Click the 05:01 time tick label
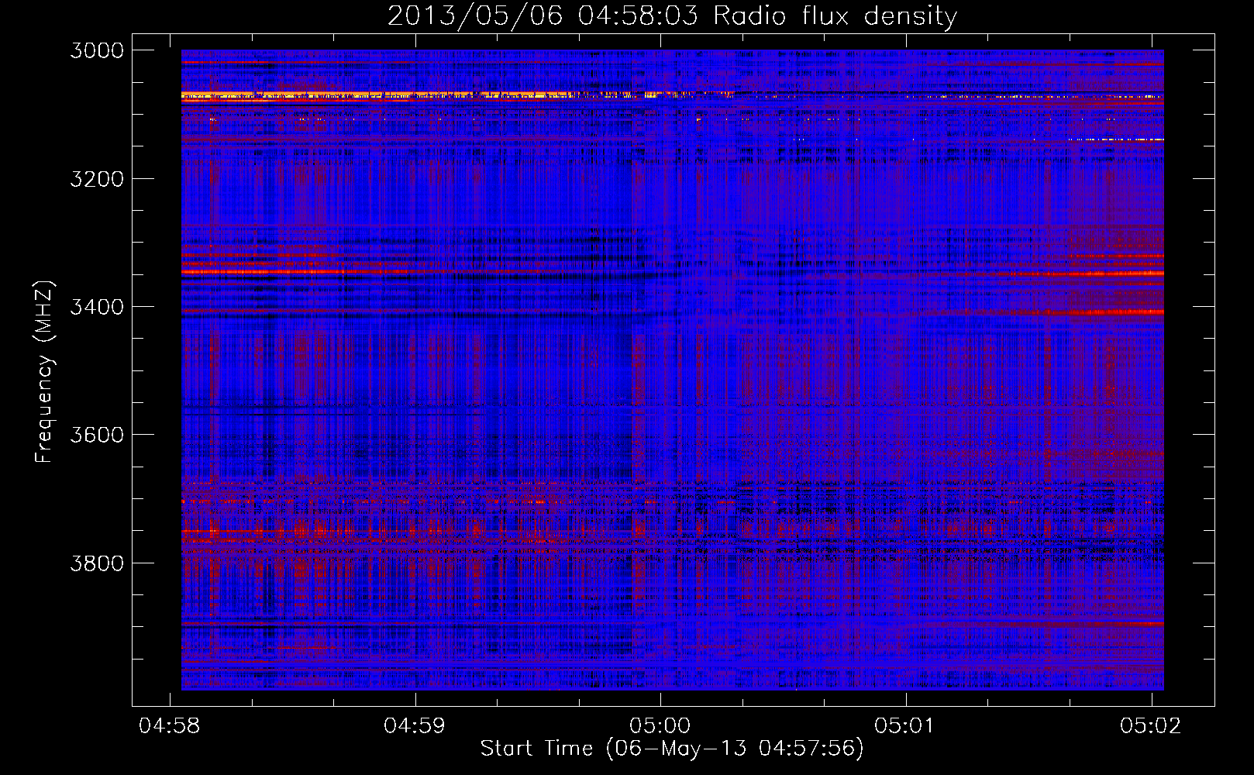 pos(905,725)
